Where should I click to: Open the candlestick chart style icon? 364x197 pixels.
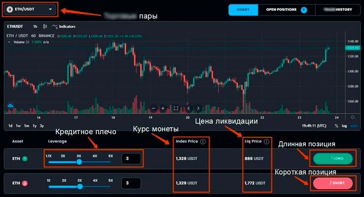45,26
